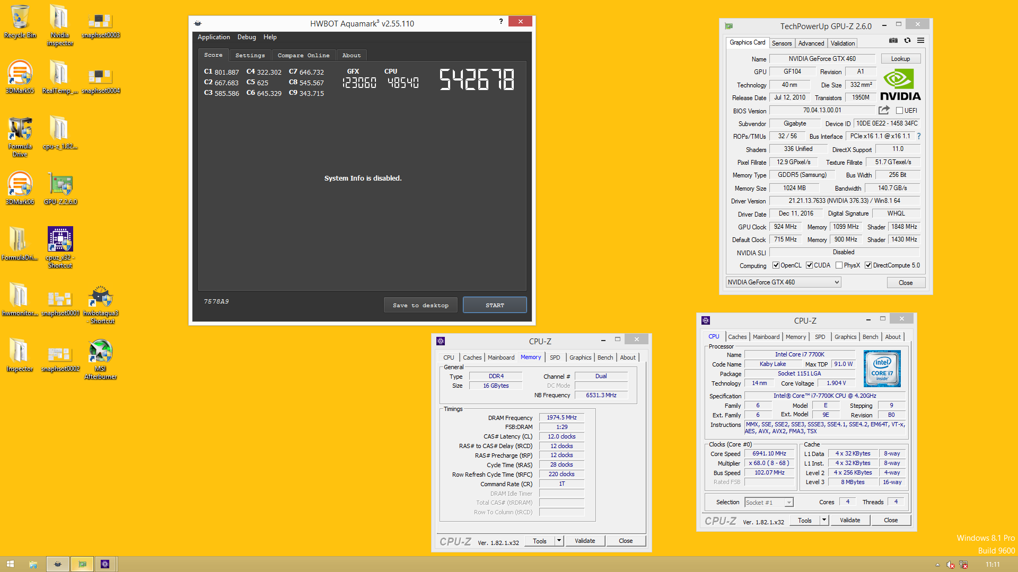1018x572 pixels.
Task: Click Tools button in right CPU-Z window
Action: click(x=805, y=520)
